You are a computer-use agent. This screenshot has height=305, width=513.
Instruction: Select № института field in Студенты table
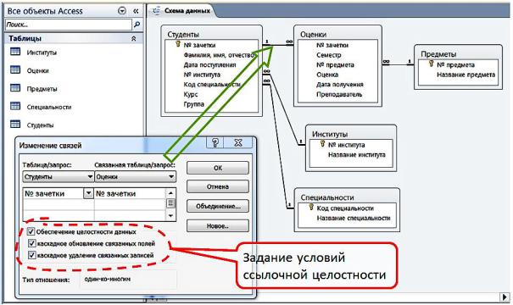202,75
